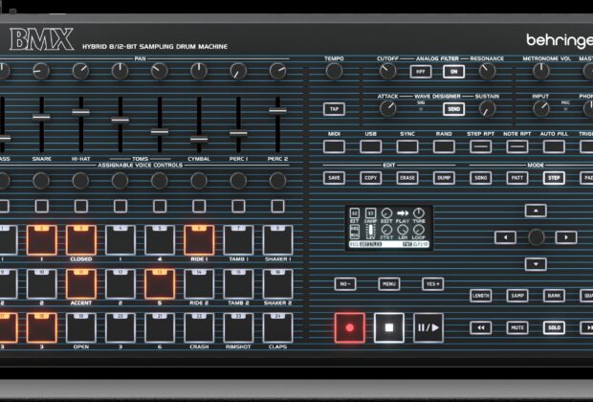This screenshot has height=402, width=593.
Task: Click the rewind double-arrow button
Action: 481,327
